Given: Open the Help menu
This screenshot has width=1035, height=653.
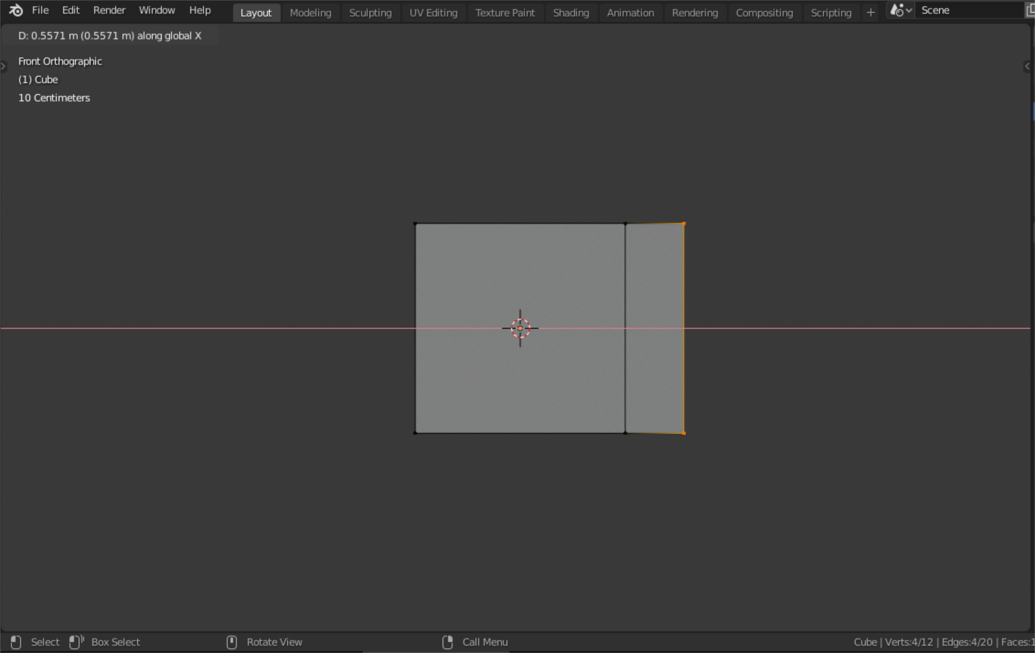Looking at the screenshot, I should point(200,10).
